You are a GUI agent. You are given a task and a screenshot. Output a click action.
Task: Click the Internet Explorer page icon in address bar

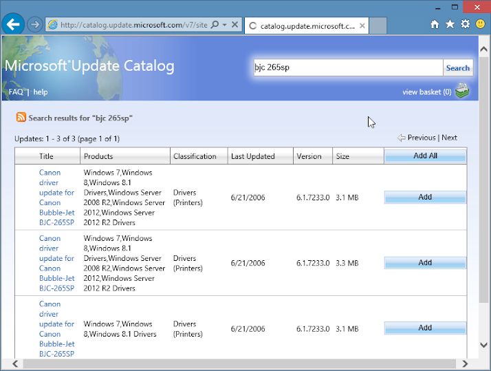(x=52, y=25)
